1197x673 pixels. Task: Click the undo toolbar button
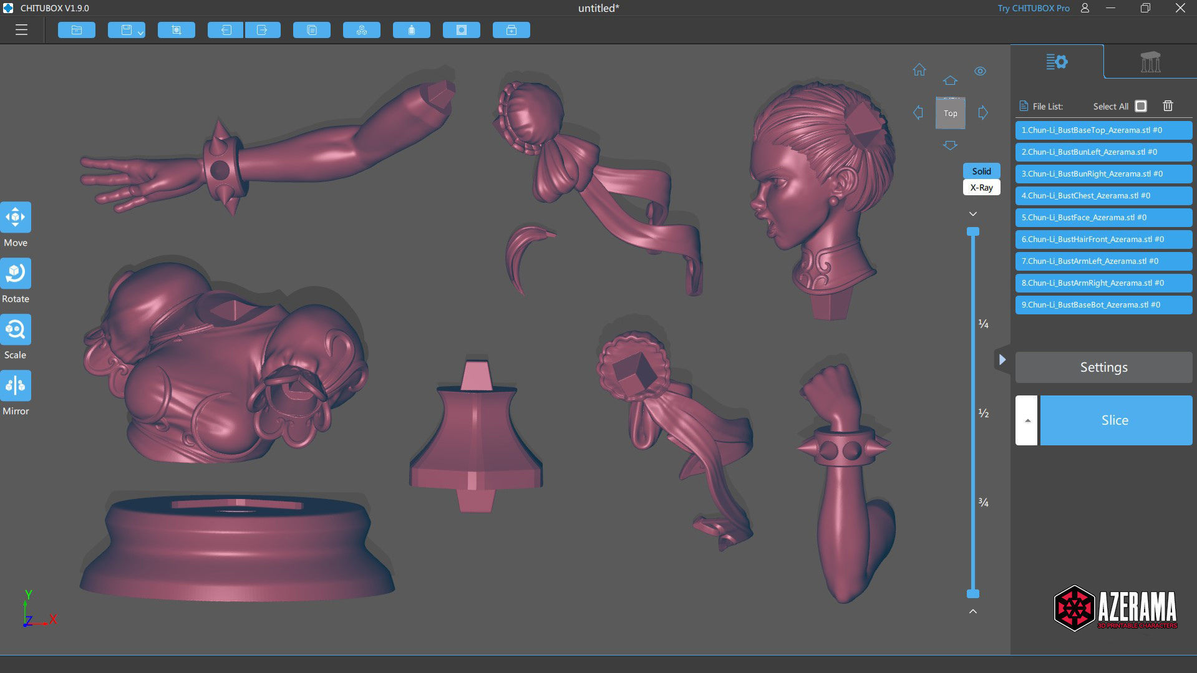[226, 30]
